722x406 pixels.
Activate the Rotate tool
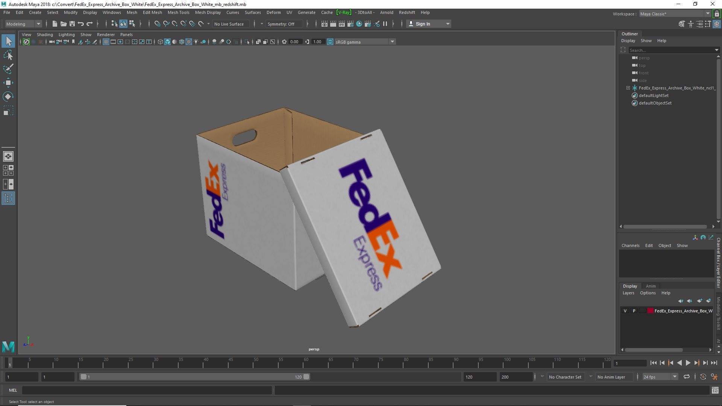8,97
